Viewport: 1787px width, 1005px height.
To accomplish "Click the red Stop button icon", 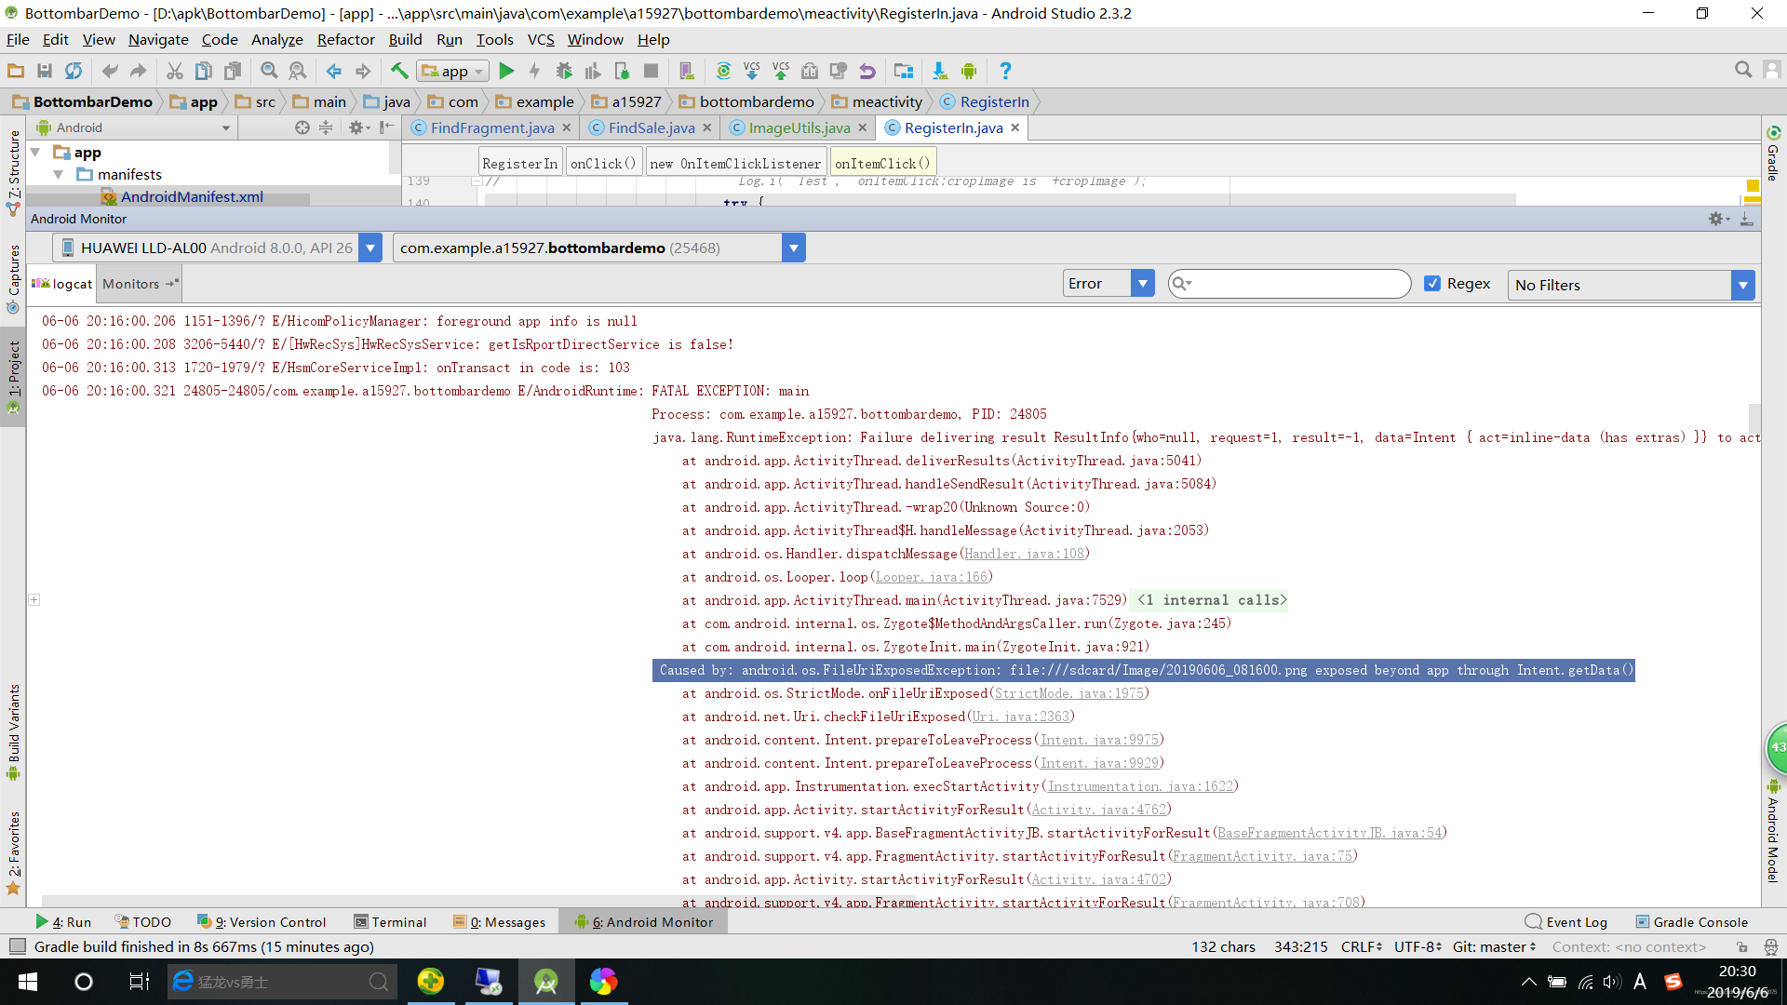I will pos(651,71).
